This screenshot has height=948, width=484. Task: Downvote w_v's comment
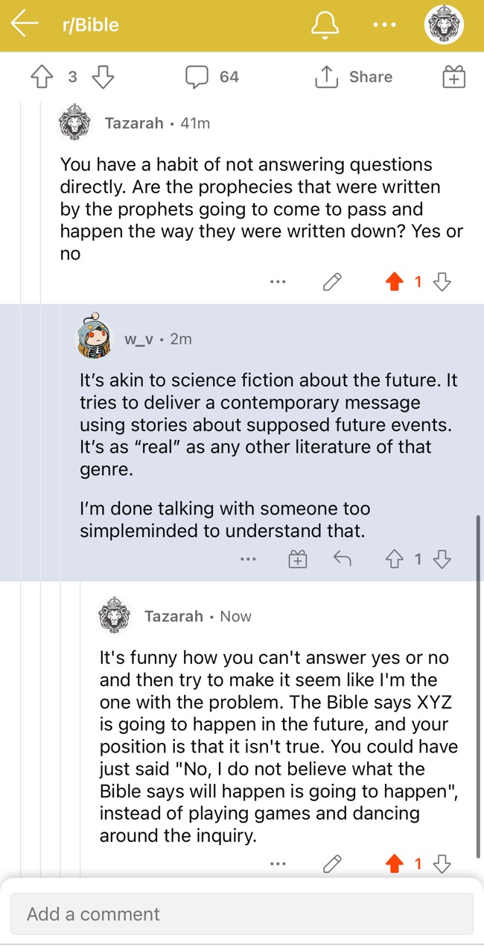pos(442,559)
